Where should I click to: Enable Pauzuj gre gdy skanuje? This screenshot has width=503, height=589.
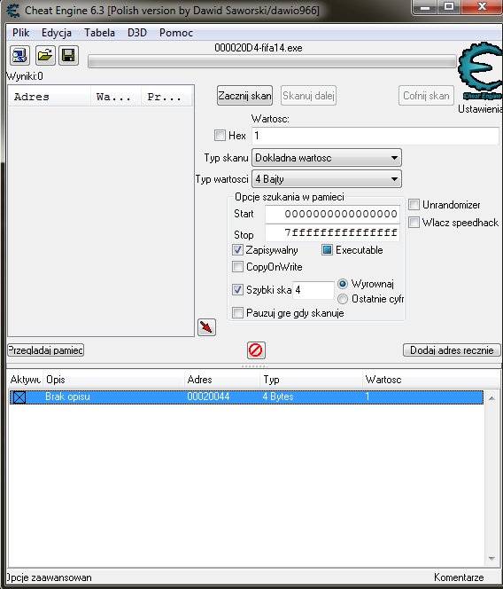coord(237,312)
